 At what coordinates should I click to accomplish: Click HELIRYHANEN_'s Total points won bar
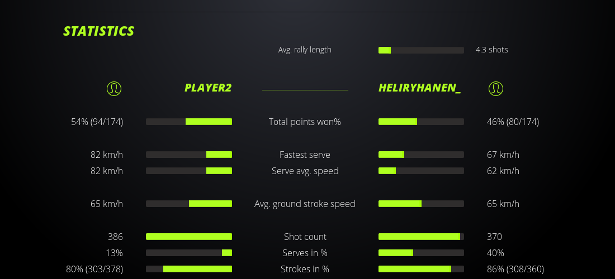(x=421, y=122)
